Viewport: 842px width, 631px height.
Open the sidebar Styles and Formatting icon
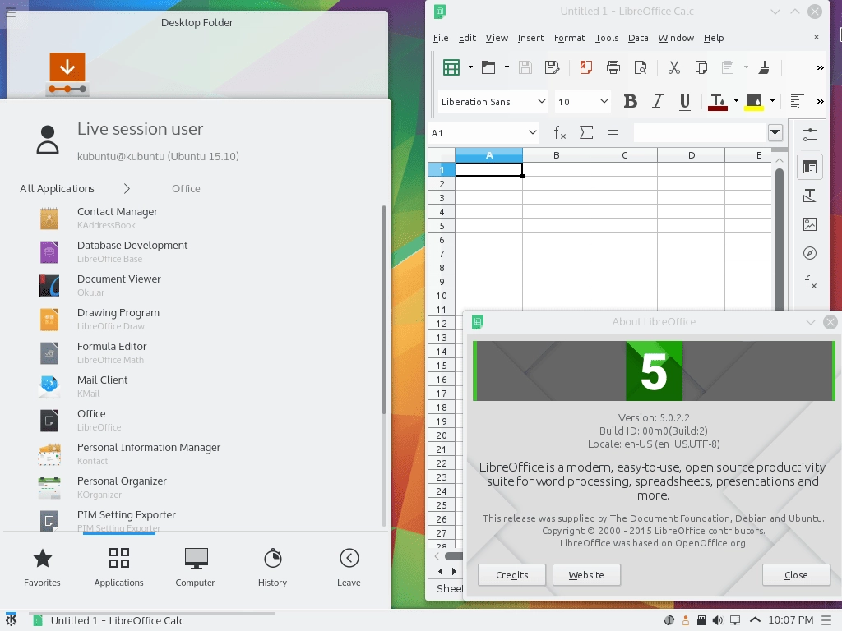coord(810,196)
